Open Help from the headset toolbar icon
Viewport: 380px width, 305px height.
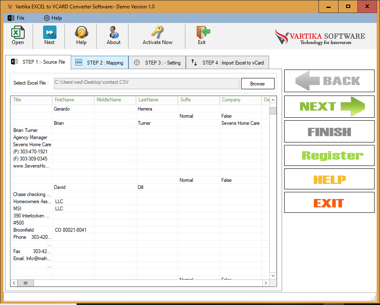click(81, 36)
